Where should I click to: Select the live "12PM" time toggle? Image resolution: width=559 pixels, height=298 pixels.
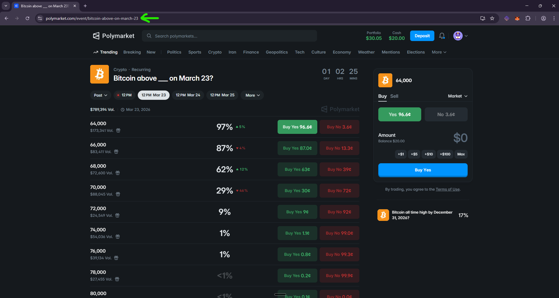(124, 95)
